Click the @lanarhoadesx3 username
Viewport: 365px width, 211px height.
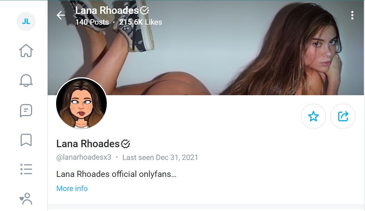84,157
